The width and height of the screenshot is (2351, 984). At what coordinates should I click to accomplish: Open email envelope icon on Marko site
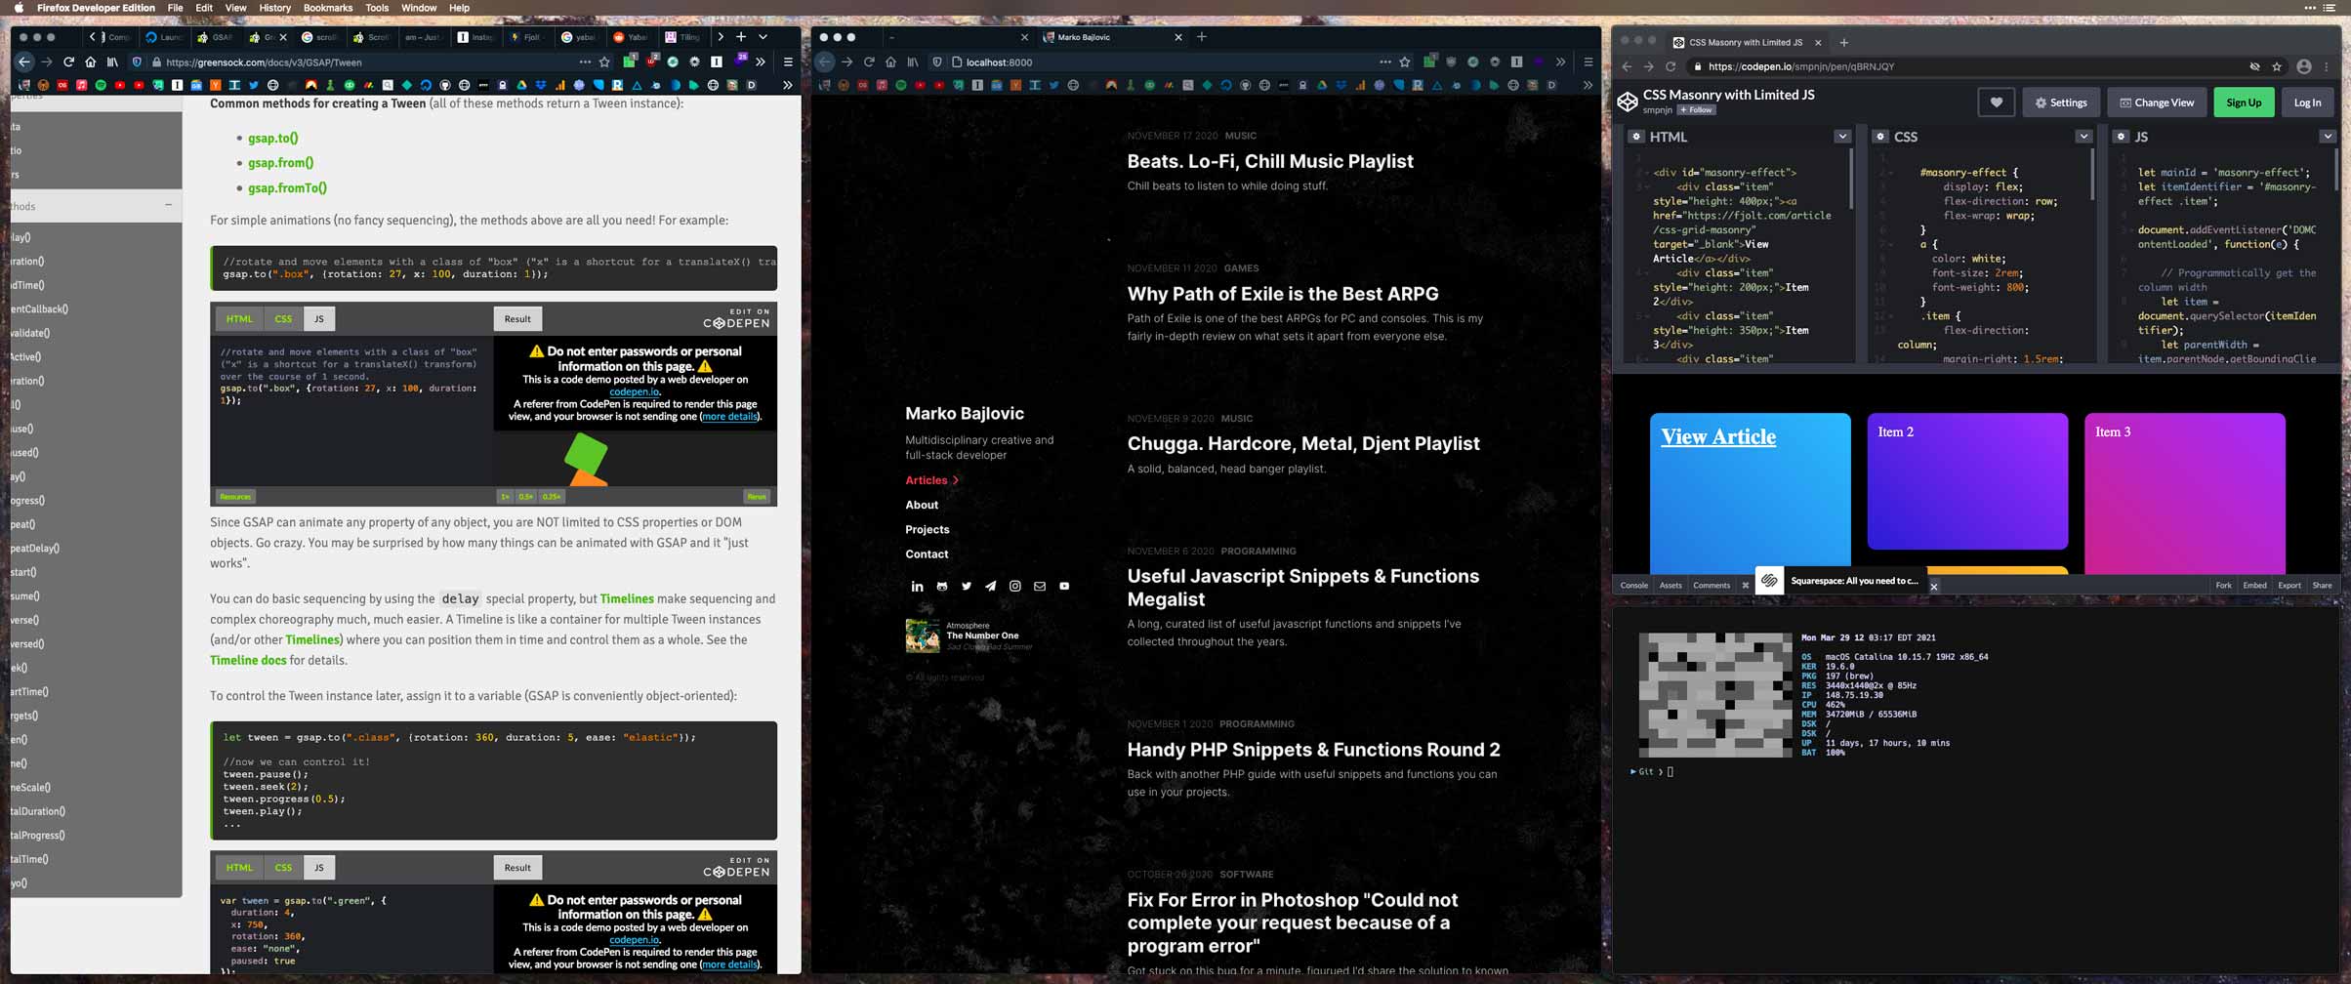click(1040, 586)
